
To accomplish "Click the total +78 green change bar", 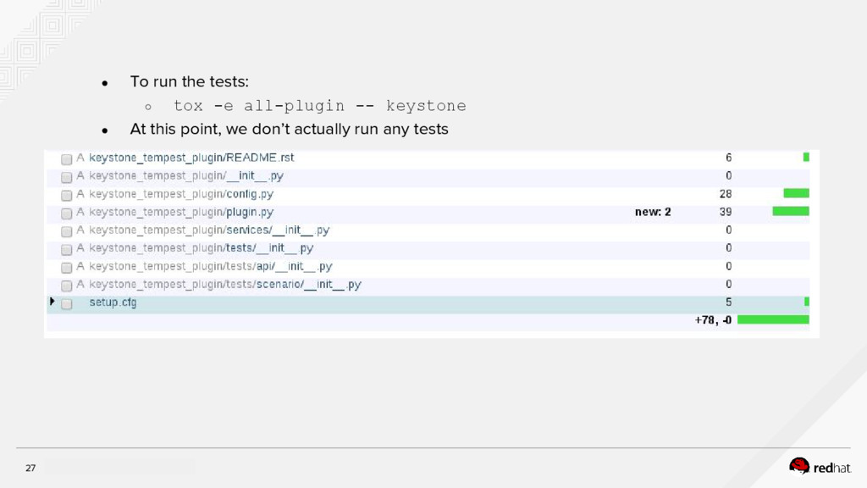I will pyautogui.click(x=773, y=320).
